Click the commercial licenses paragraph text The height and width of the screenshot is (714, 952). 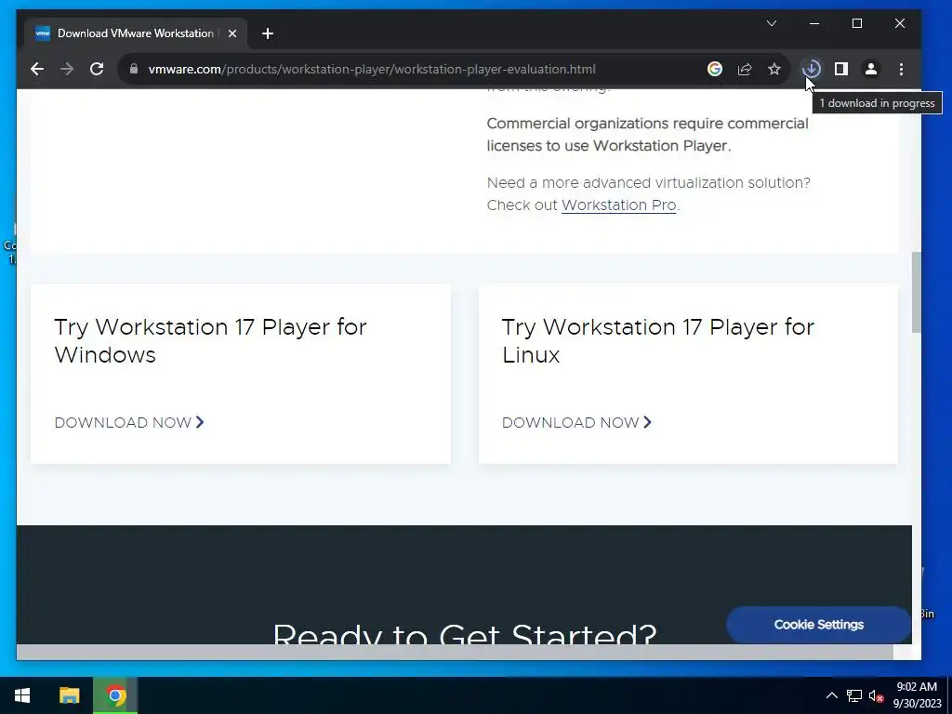[647, 134]
